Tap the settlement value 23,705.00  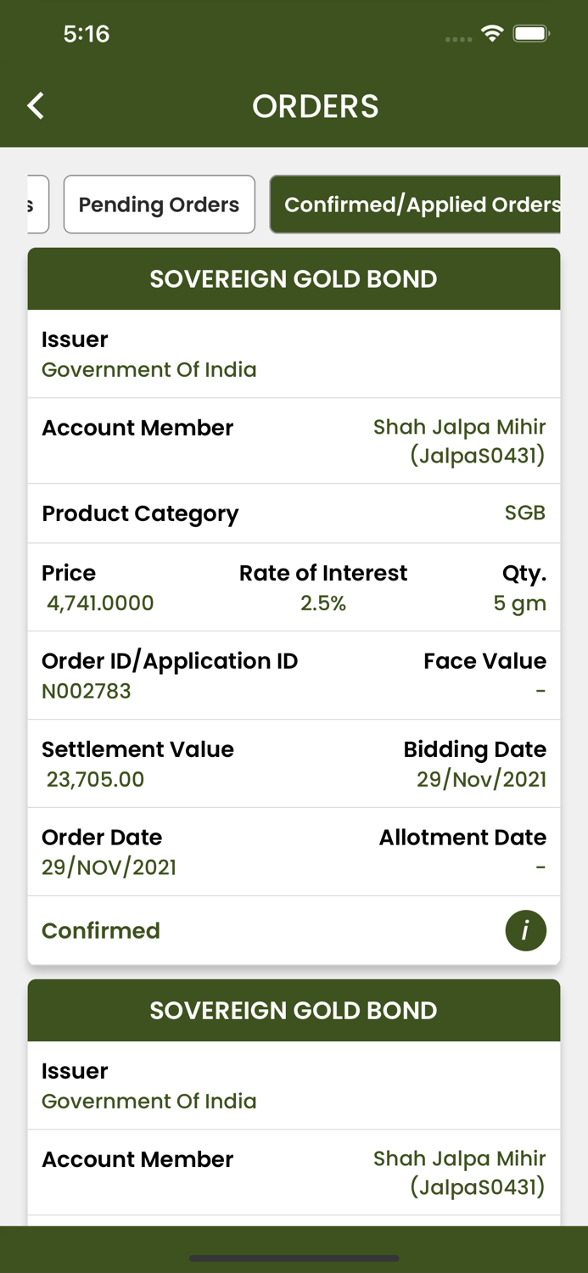click(95, 779)
